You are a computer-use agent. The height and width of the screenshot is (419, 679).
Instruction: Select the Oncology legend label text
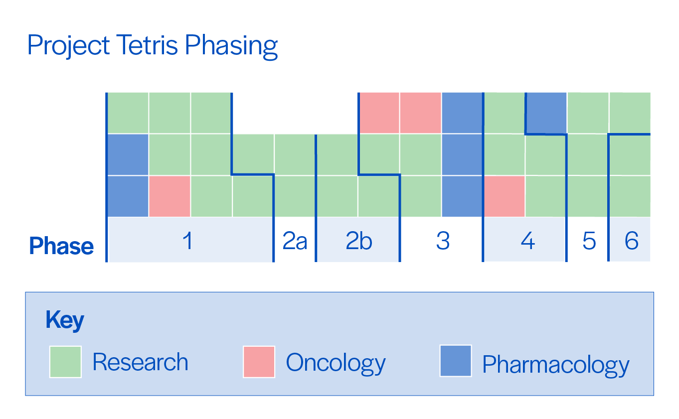(x=336, y=363)
